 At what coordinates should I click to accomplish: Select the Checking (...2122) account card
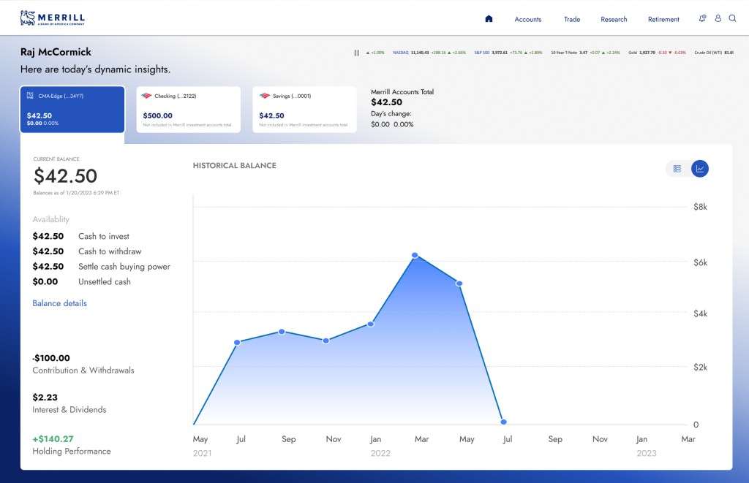click(189, 110)
